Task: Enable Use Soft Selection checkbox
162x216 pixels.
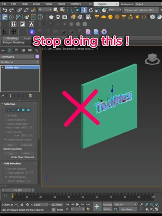Action: pos(5,169)
